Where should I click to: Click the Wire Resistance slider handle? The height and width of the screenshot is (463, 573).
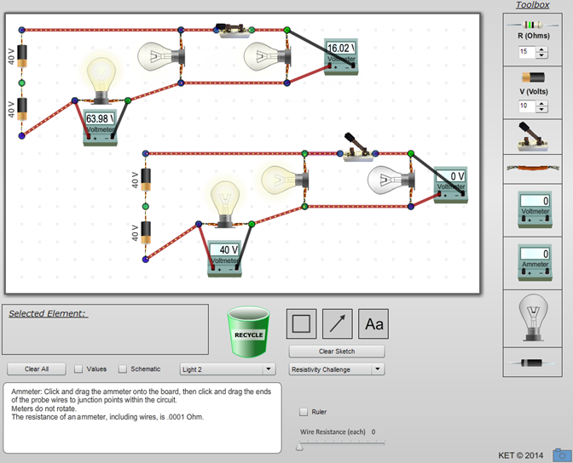pyautogui.click(x=299, y=445)
